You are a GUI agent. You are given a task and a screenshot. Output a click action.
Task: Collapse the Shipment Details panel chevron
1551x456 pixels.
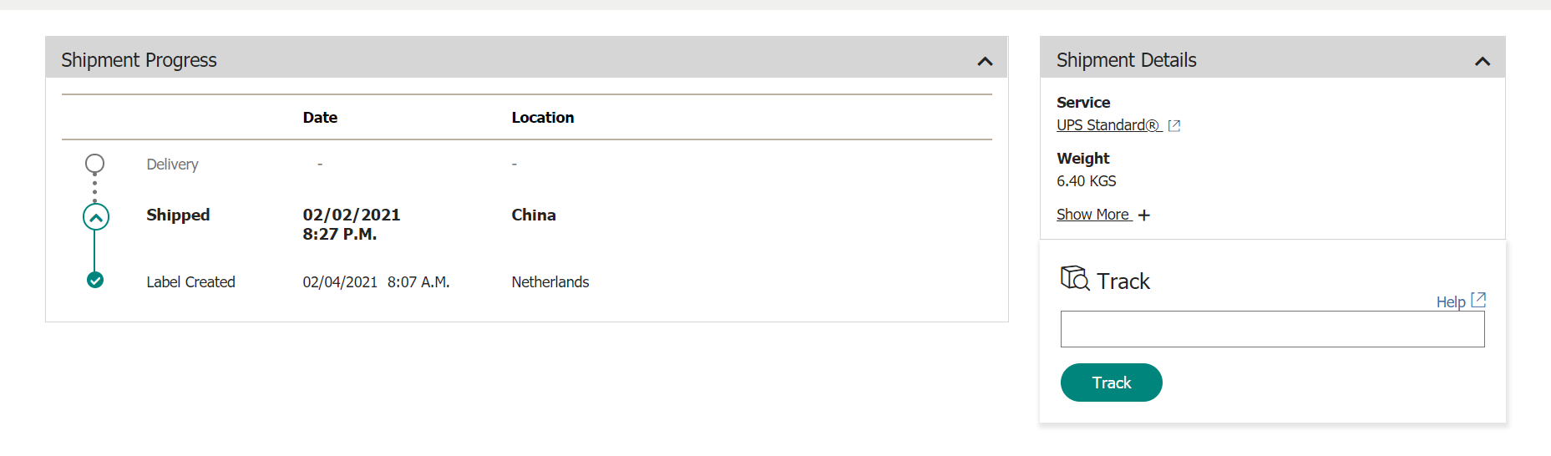tap(1483, 61)
